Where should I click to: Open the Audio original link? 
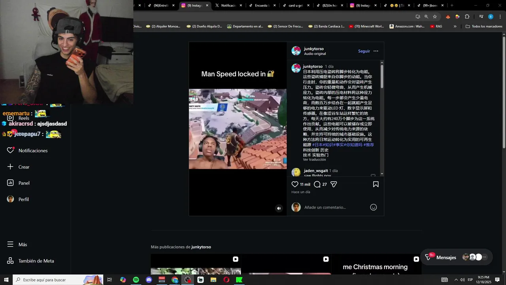pos(315,54)
